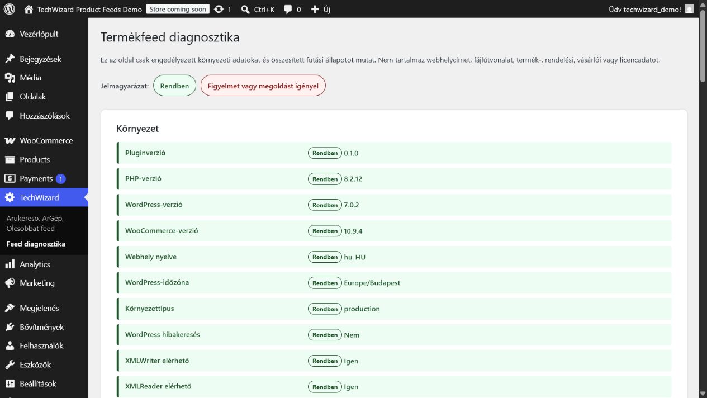The height and width of the screenshot is (398, 707).
Task: Click the Webhely nyelve value hu_HU
Action: 355,257
